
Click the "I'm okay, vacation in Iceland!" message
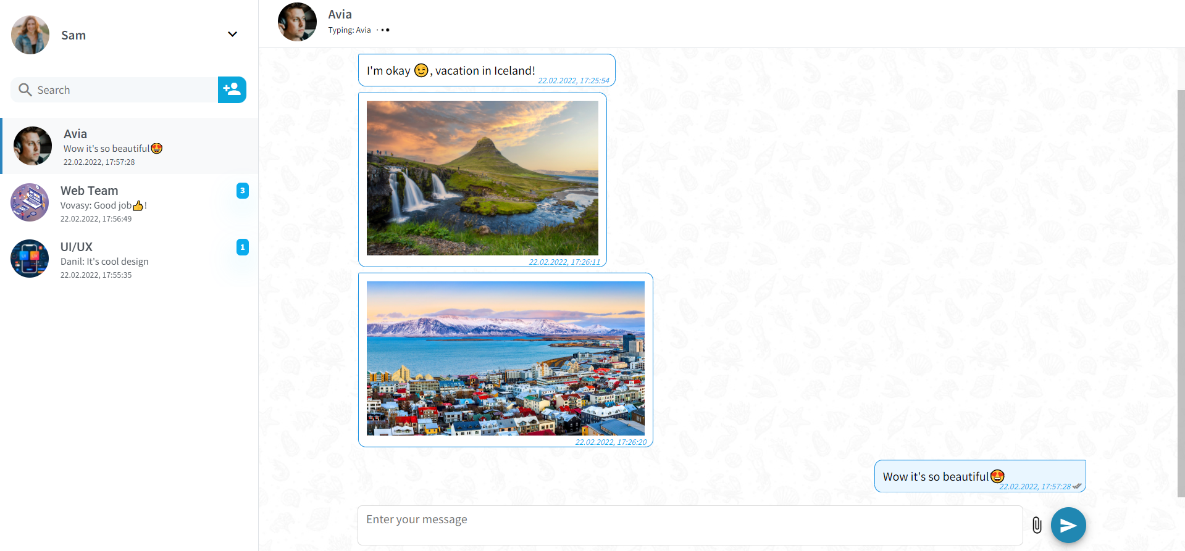[487, 70]
